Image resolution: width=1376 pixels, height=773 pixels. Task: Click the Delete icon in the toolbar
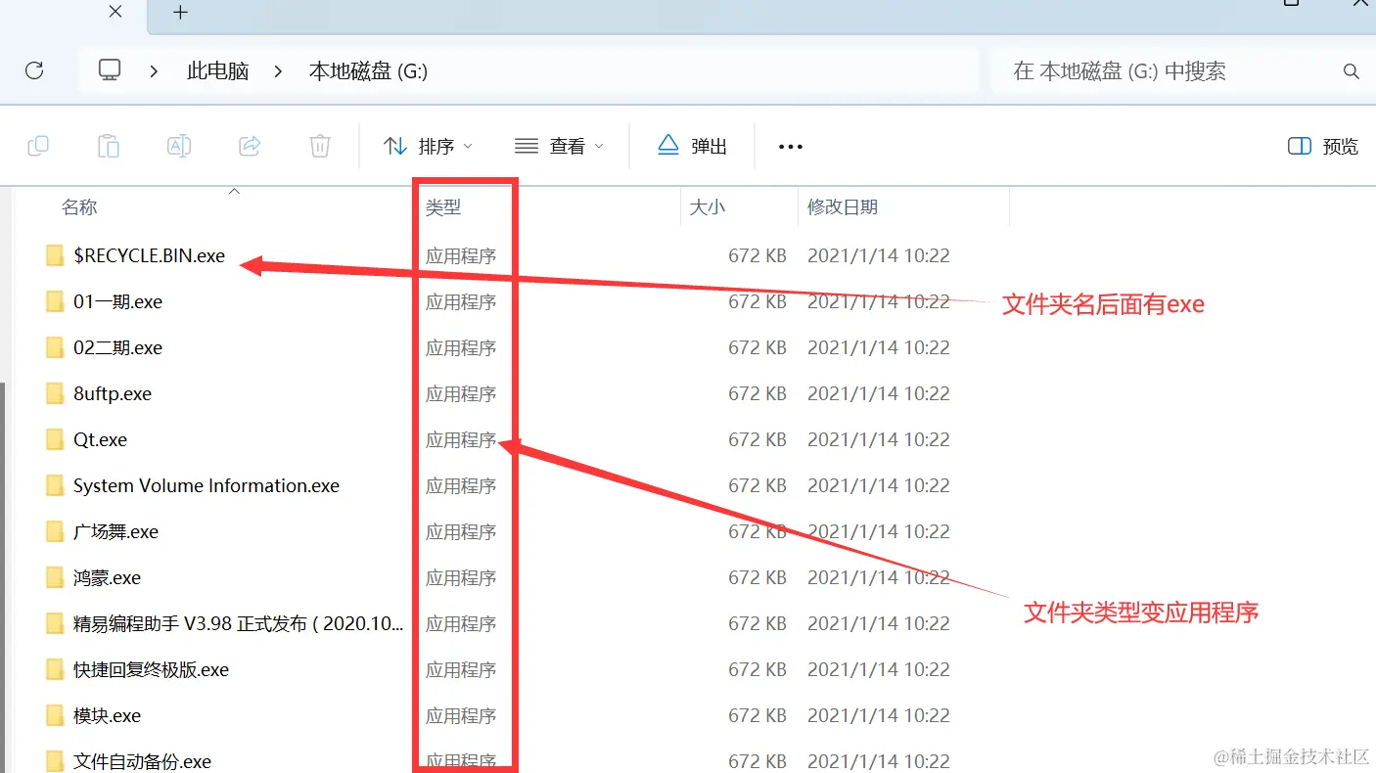pyautogui.click(x=320, y=145)
